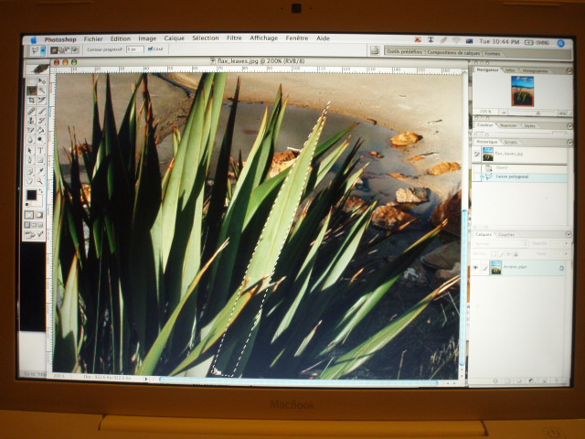Screen dimensions: 585x439
Task: Select the Notes tool
Action: pos(31,171)
